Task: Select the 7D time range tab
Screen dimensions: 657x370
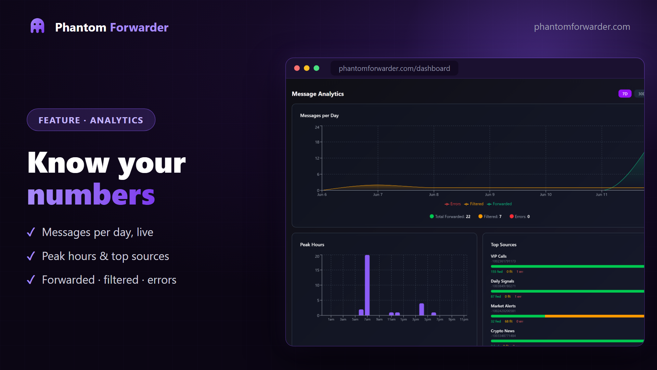Action: 624,94
